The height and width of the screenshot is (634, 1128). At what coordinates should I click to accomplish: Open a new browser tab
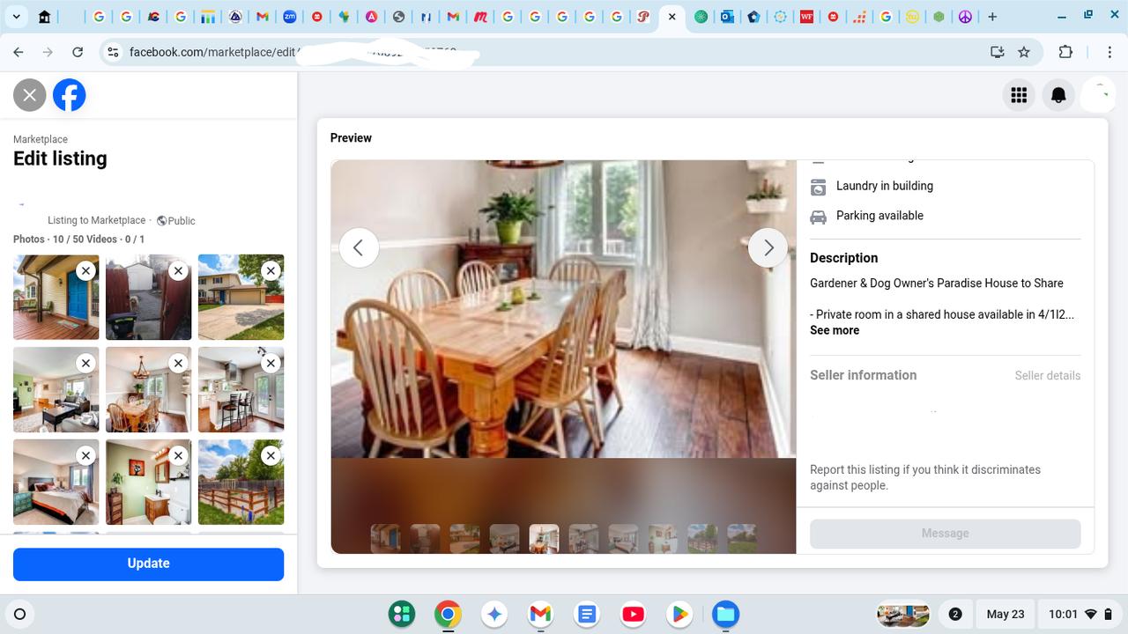coord(992,17)
